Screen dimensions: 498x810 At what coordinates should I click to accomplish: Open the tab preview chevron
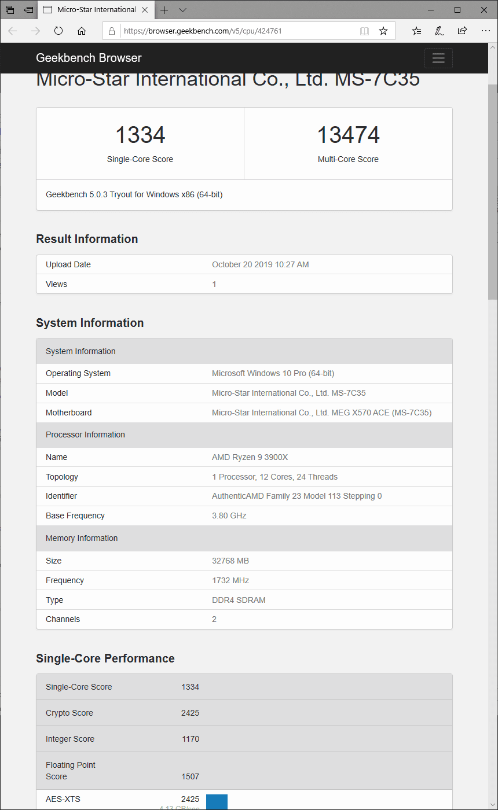click(183, 10)
